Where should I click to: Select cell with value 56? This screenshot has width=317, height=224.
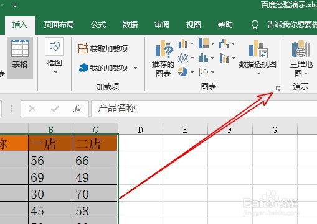(x=50, y=159)
